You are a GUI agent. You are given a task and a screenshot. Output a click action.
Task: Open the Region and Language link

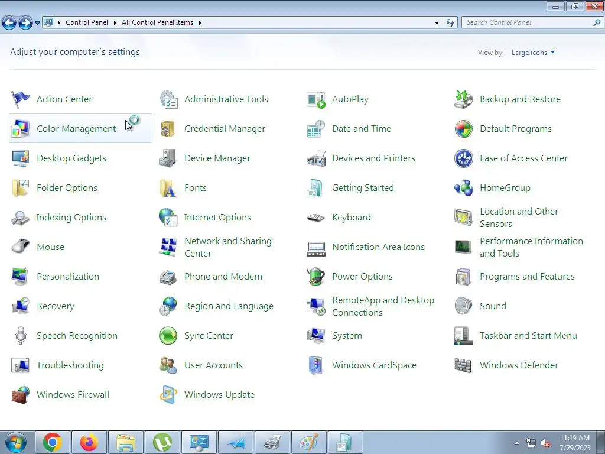click(x=229, y=306)
